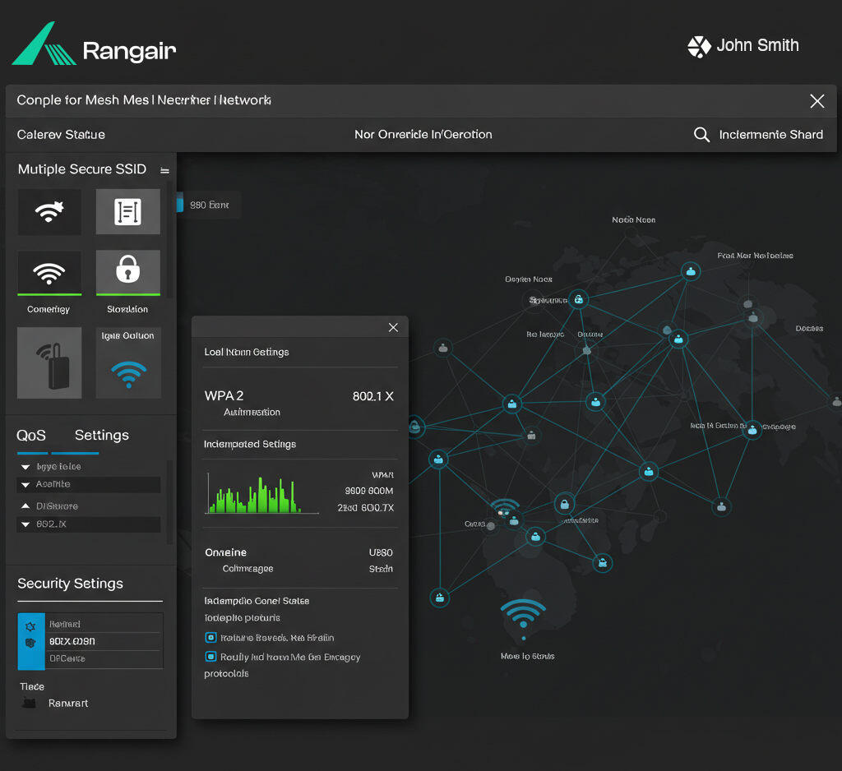Toggle the blue checkbox beside 880 label

click(x=179, y=205)
